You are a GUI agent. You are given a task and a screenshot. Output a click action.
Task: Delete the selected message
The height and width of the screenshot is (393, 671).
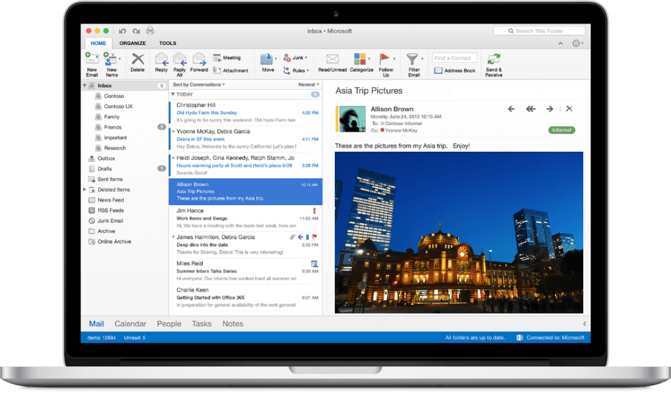pyautogui.click(x=138, y=60)
